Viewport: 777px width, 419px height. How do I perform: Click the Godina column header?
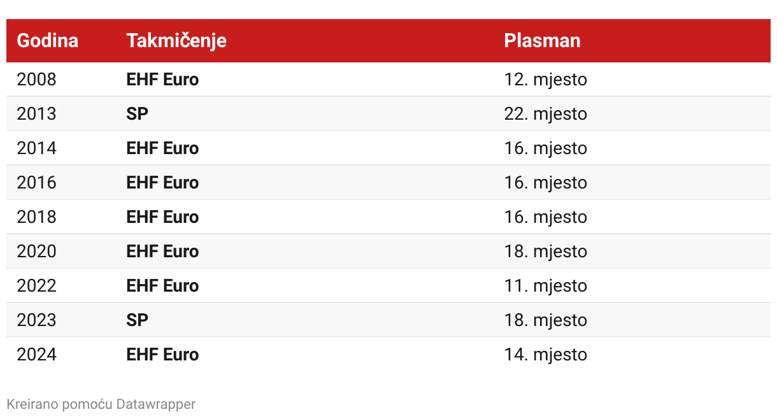point(48,41)
